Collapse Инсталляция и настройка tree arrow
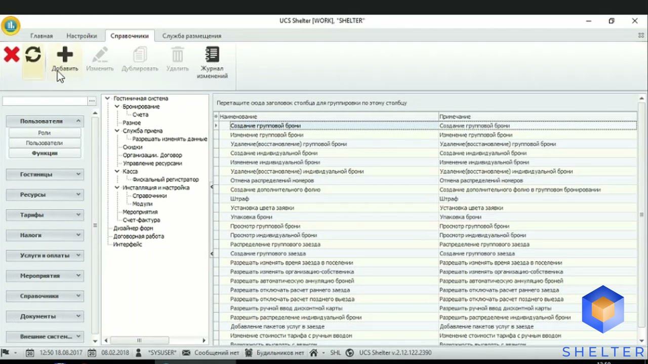The height and width of the screenshot is (364, 648). pyautogui.click(x=117, y=188)
